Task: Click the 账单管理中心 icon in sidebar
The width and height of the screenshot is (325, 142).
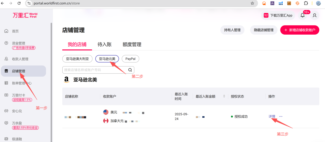Action: [x=6, y=83]
